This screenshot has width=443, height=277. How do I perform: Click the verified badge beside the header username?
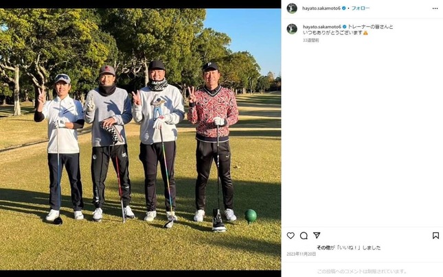tap(344, 8)
